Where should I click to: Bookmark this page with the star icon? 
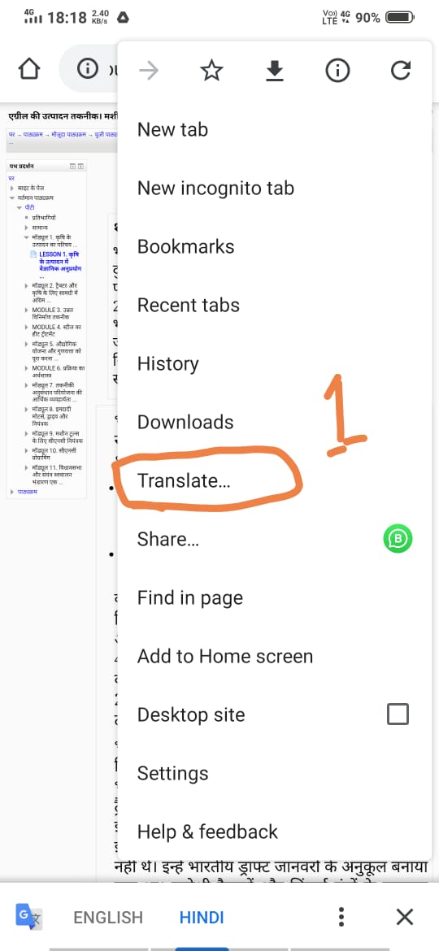click(211, 72)
